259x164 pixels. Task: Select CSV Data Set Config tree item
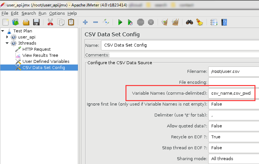(x=44, y=68)
